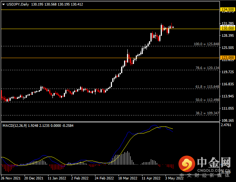Click price scale value 119.725

pyautogui.click(x=228, y=72)
